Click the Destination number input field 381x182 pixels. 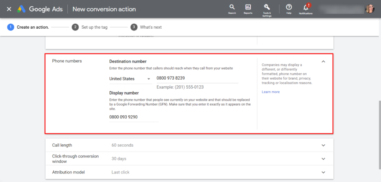[197, 78]
